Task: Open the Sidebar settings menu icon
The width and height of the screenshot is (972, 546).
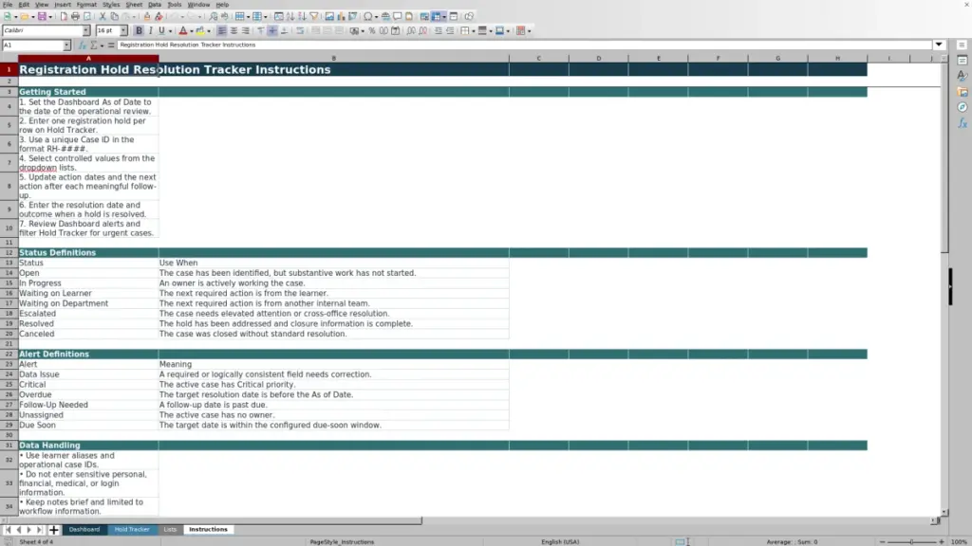Action: click(963, 45)
